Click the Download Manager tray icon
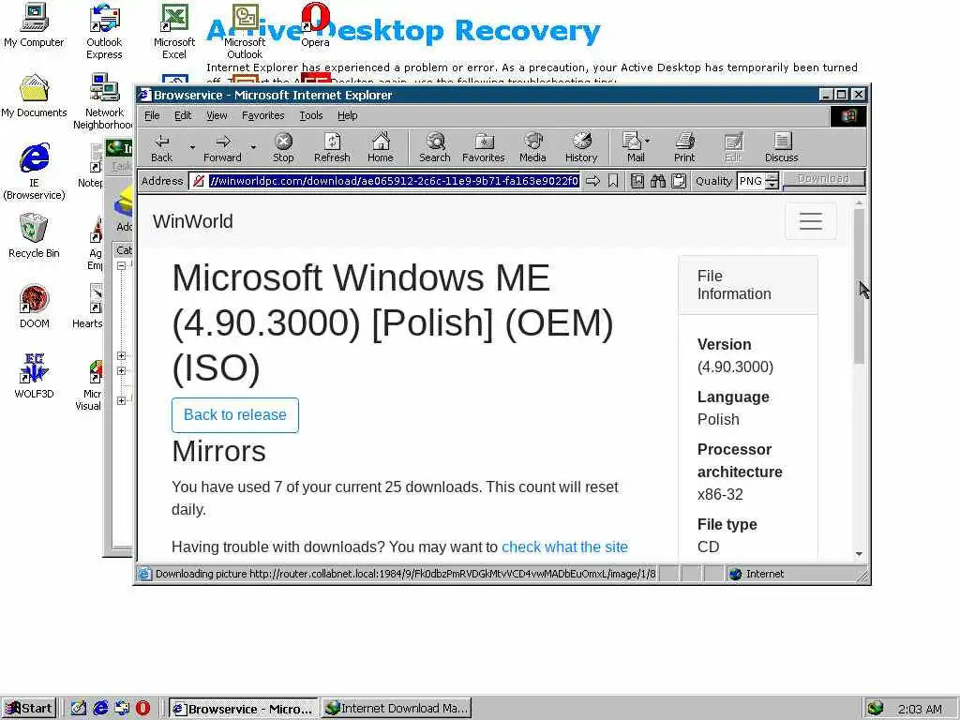 (x=876, y=709)
